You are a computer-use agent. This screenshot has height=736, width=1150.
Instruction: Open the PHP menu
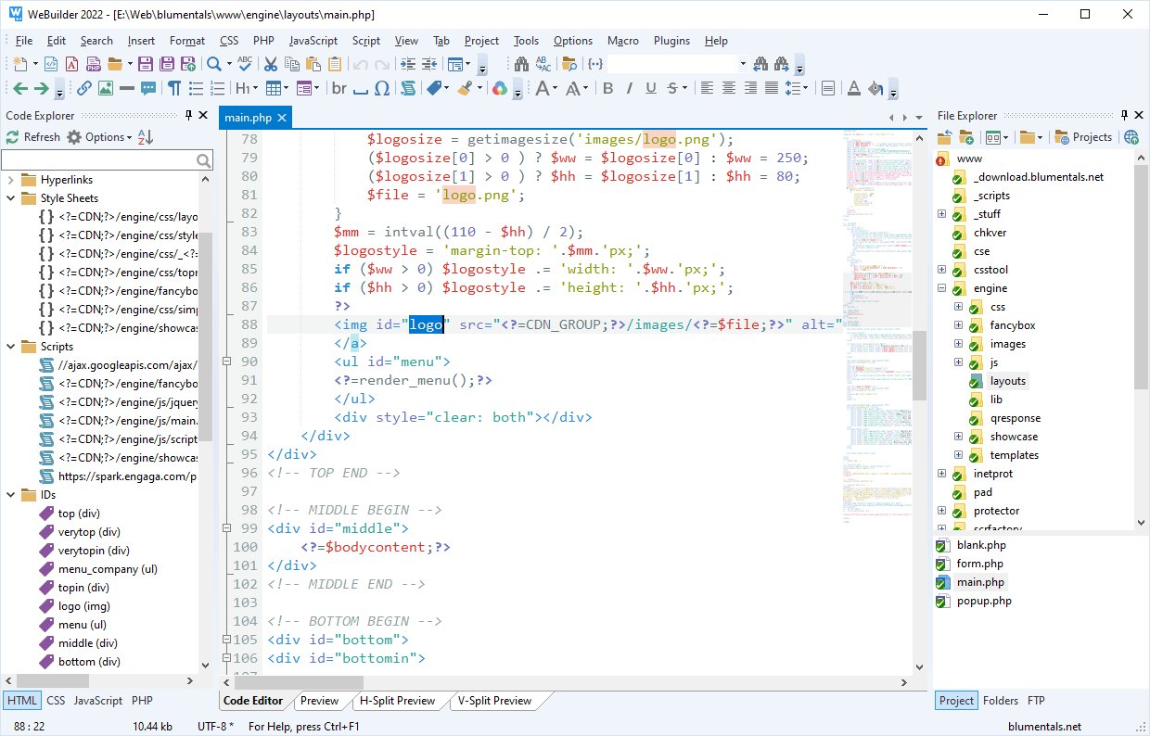[x=263, y=41]
